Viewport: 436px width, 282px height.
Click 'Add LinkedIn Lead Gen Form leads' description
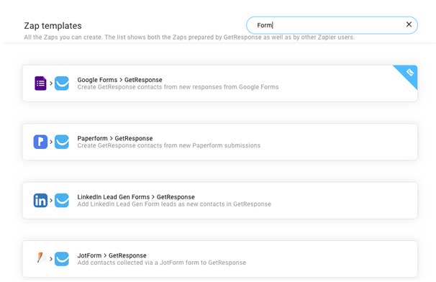tap(174, 204)
